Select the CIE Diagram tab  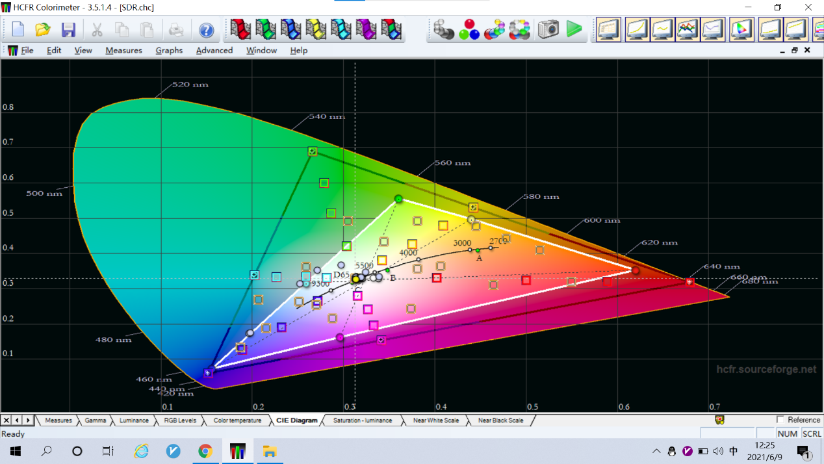pos(297,420)
